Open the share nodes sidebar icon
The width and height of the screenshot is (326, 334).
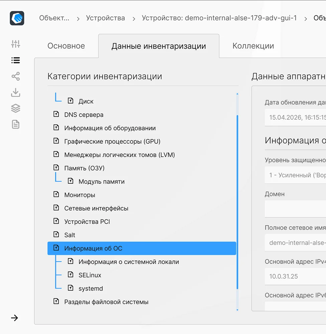pos(16,76)
